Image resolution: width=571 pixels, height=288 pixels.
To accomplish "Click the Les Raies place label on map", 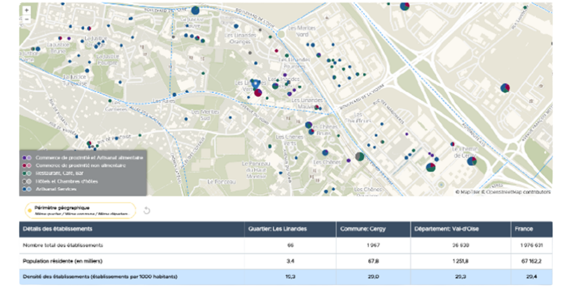I will coord(164,101).
